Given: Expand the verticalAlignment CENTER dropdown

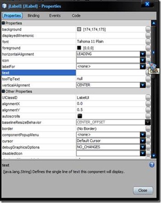Looking at the screenshot, I should (143, 85).
